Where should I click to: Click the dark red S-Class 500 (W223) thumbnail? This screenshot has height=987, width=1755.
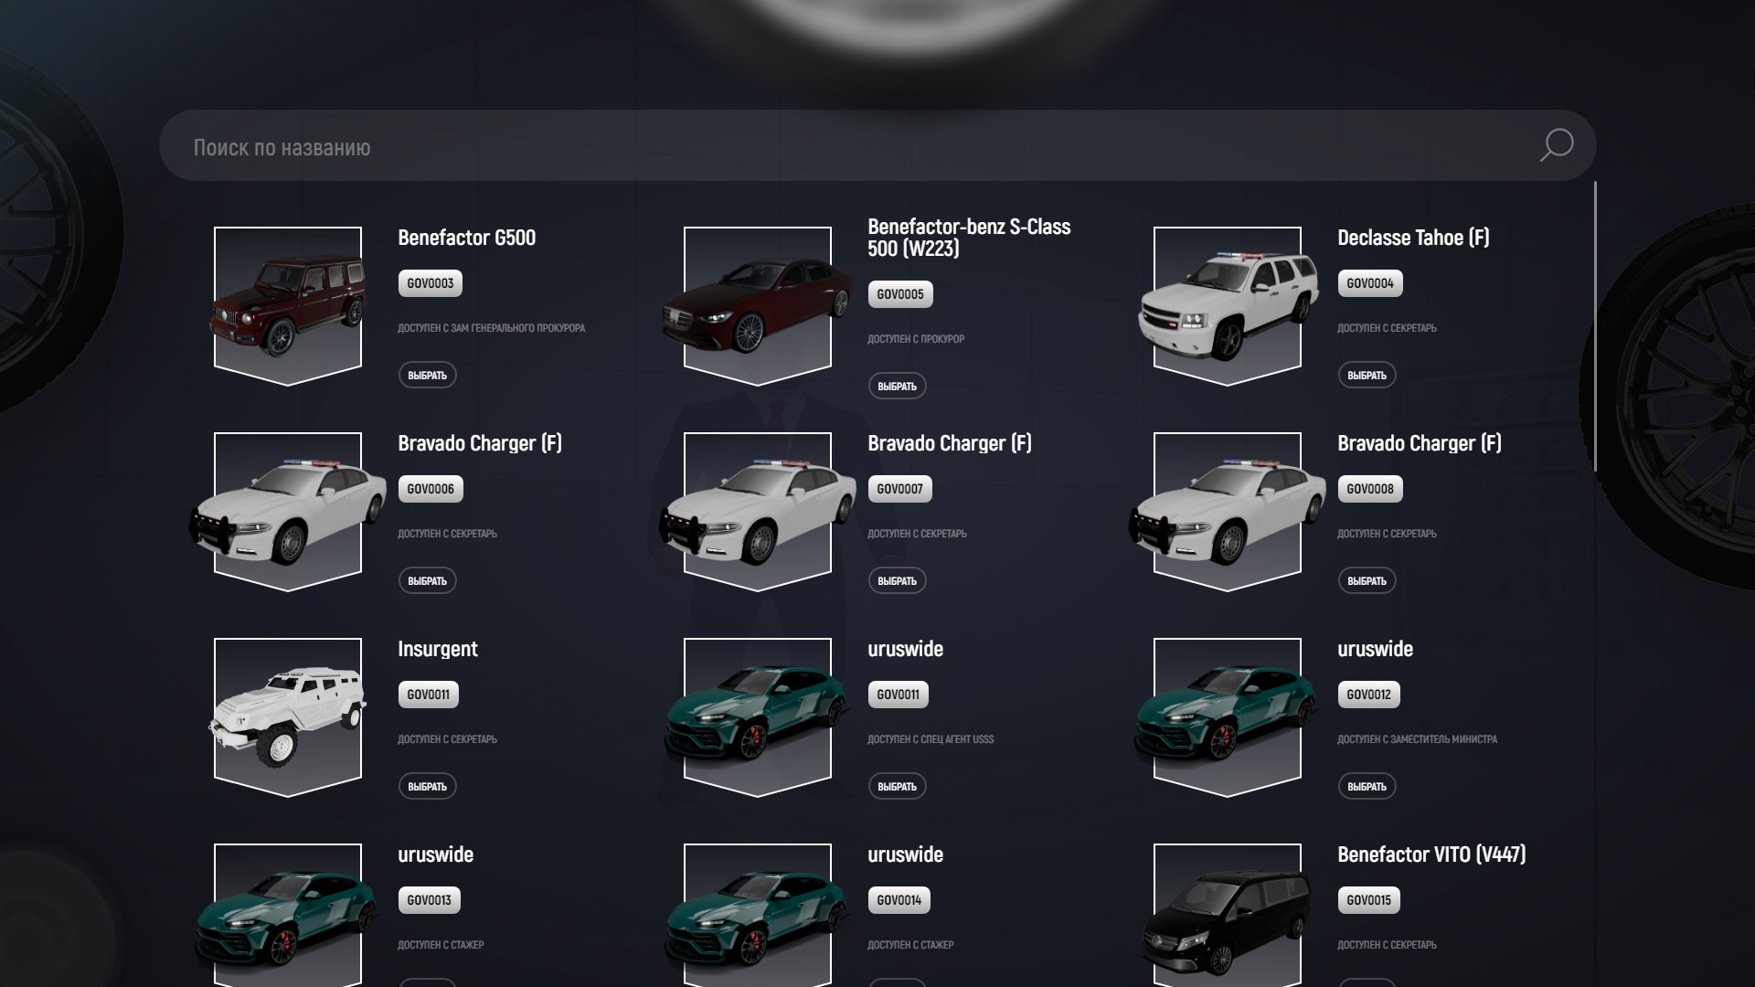[x=758, y=306]
